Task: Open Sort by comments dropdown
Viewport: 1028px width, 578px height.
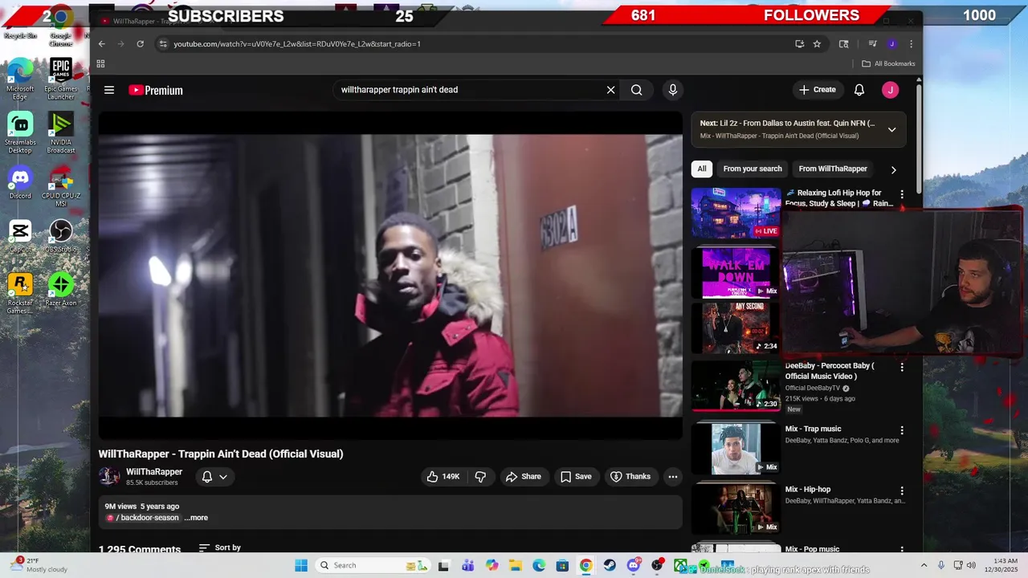Action: click(219, 547)
